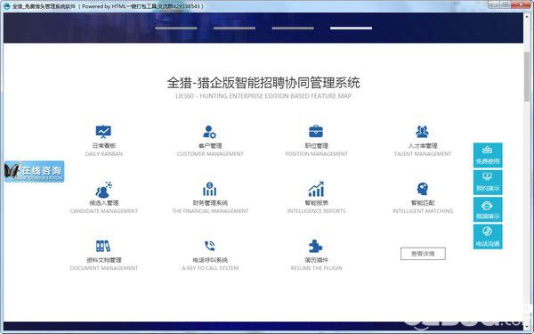Open the Financial Management bar-chart icon
The width and height of the screenshot is (534, 334).
pos(209,189)
